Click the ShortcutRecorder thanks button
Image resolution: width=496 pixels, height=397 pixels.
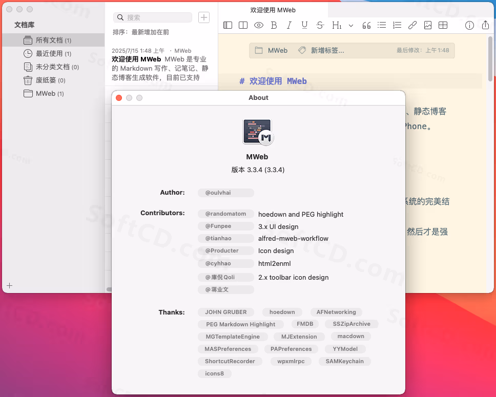click(230, 361)
